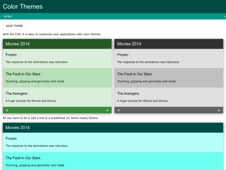Click next arrow in green card footer

[x=107, y=110]
